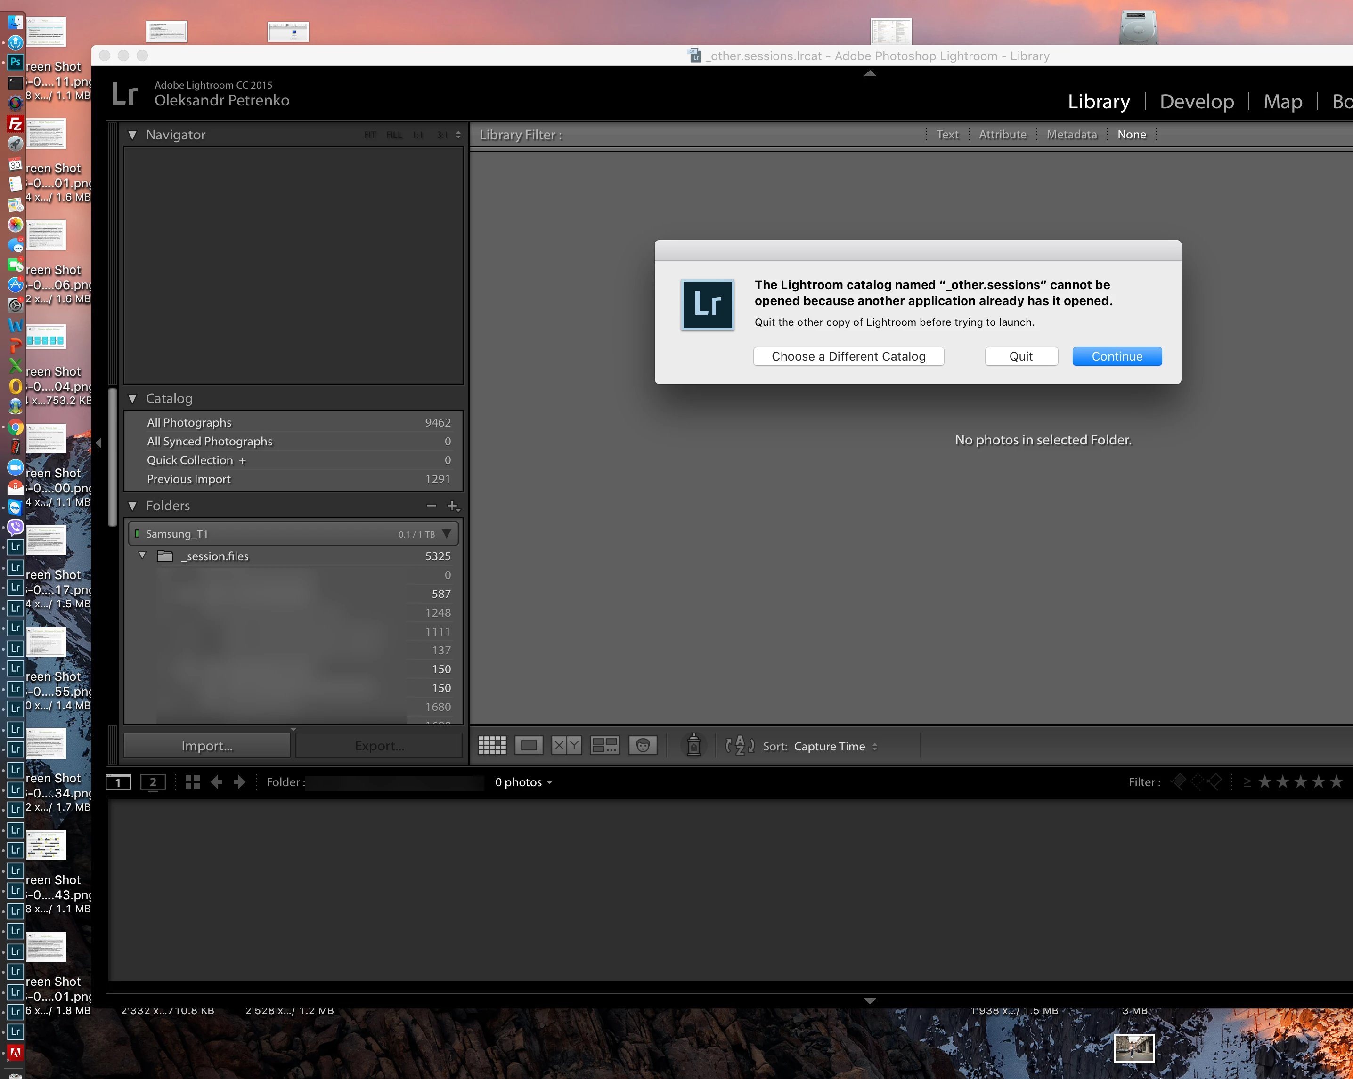
Task: Set the five-star rating filter
Action: [1337, 782]
